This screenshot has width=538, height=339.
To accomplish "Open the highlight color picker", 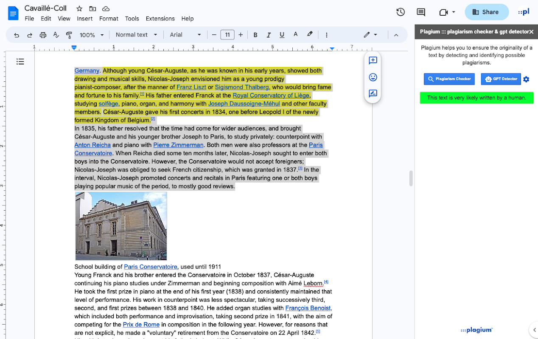I will [x=310, y=35].
